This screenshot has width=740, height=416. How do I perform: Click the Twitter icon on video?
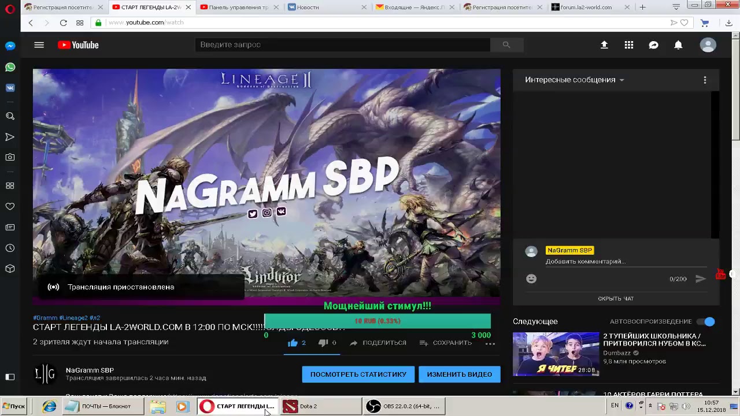tap(253, 214)
